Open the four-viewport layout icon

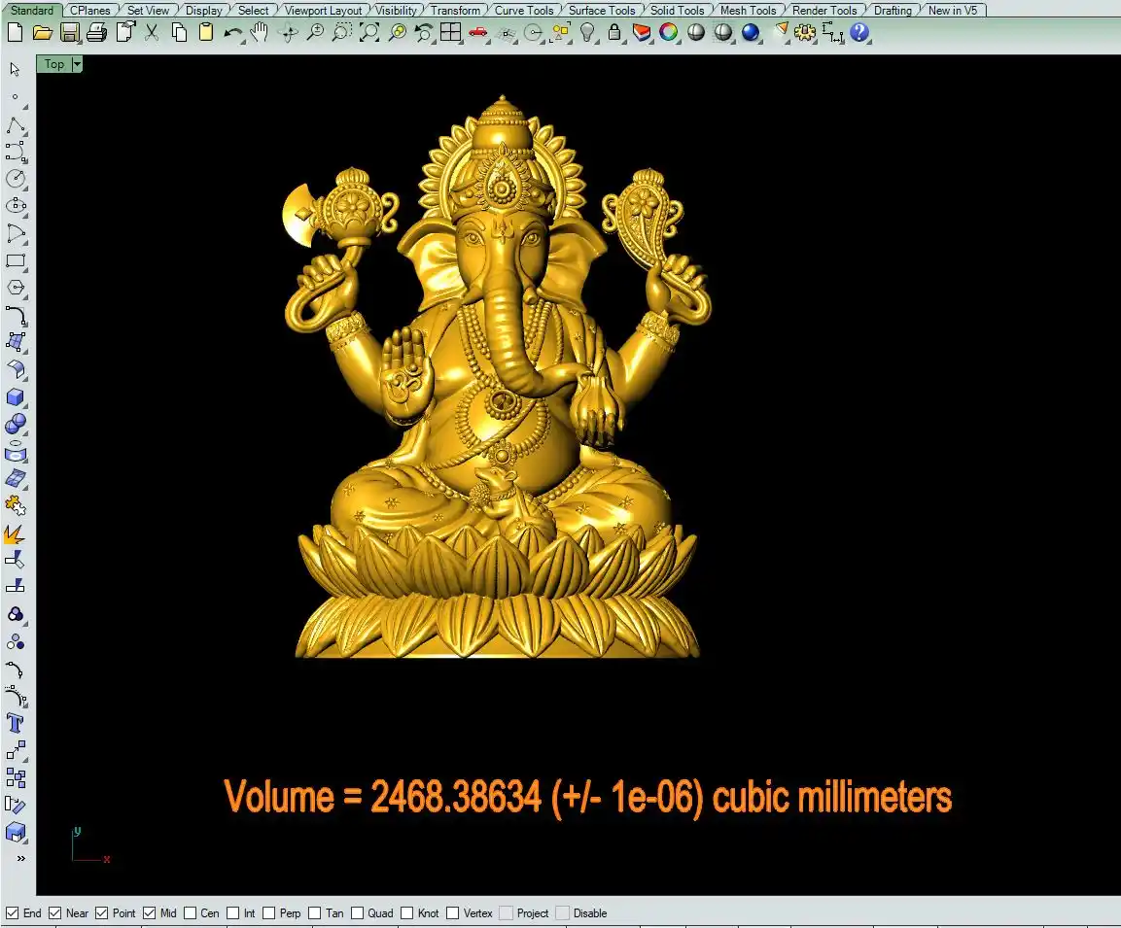(450, 32)
